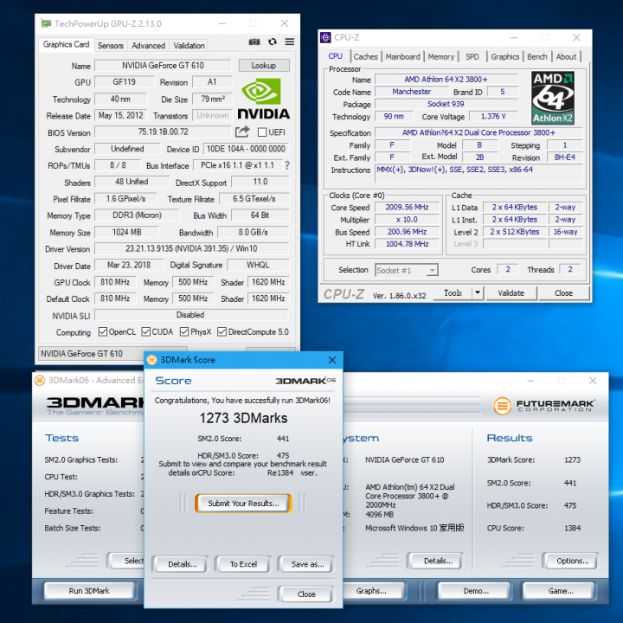Toggle the UEFI checkbox
This screenshot has height=623, width=623.
pyautogui.click(x=262, y=132)
